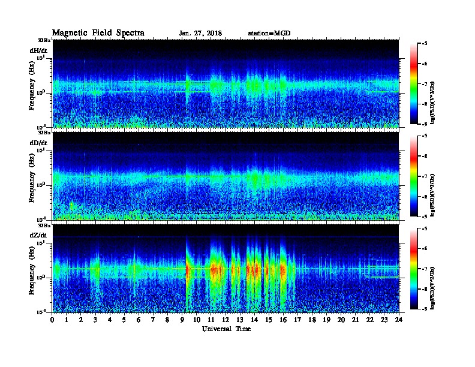The width and height of the screenshot is (475, 367).
Task: Click the dH/dt panel color bar
Action: [414, 84]
